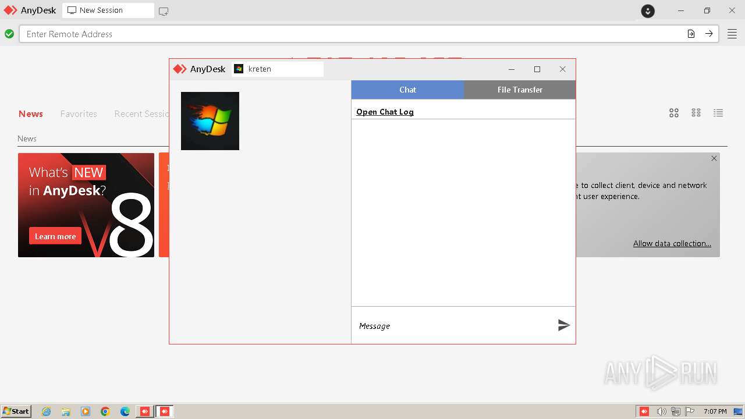Click AnyDesk system tray icon
The width and height of the screenshot is (745, 419).
(x=644, y=411)
